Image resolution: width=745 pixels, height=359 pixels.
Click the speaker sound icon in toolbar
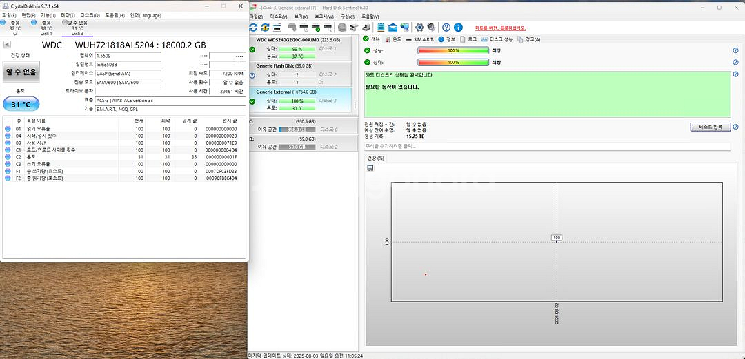(x=431, y=27)
